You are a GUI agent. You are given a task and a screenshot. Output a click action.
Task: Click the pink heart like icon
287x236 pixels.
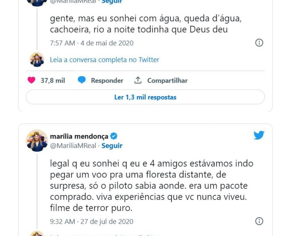[31, 80]
